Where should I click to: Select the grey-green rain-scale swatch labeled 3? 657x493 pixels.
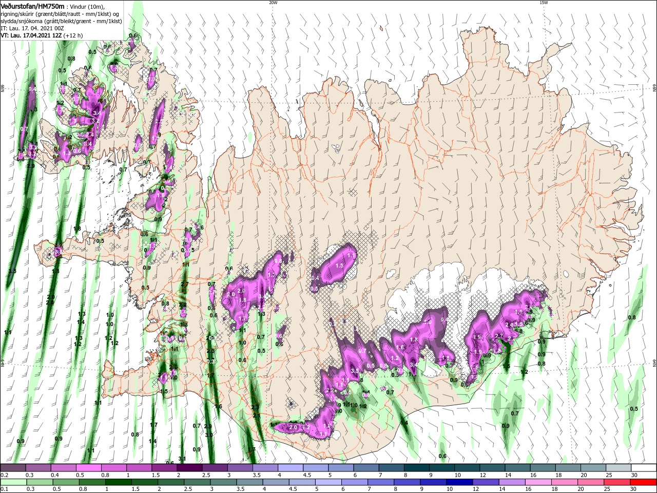click(x=223, y=482)
